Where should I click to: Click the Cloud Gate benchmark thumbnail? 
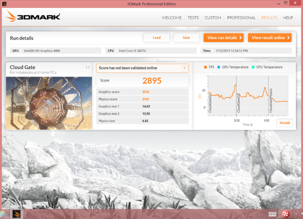[49, 103]
